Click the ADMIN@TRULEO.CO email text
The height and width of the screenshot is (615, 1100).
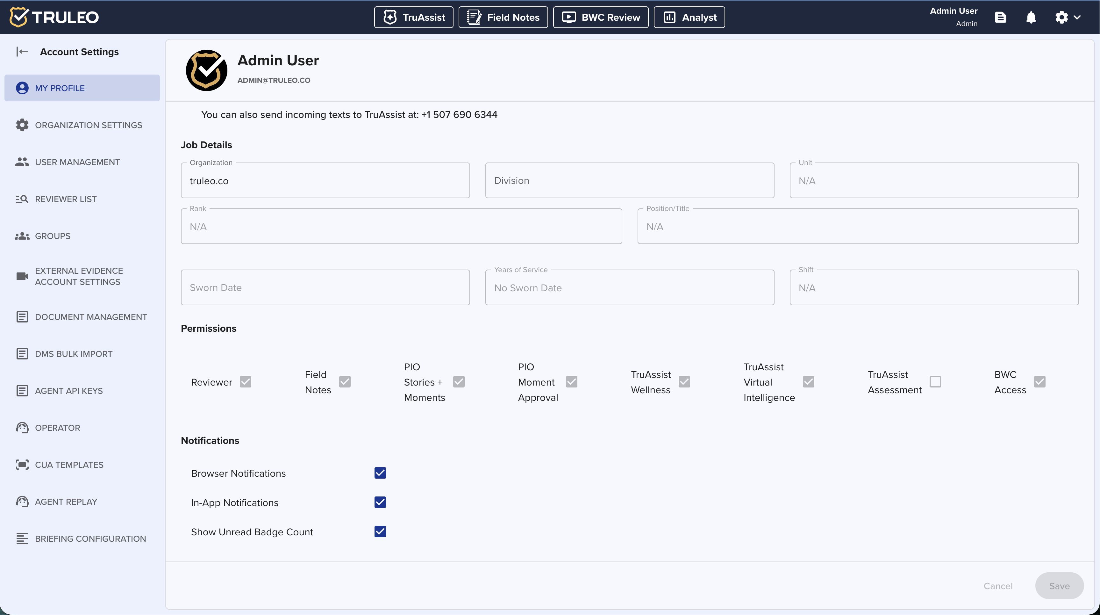pos(274,80)
